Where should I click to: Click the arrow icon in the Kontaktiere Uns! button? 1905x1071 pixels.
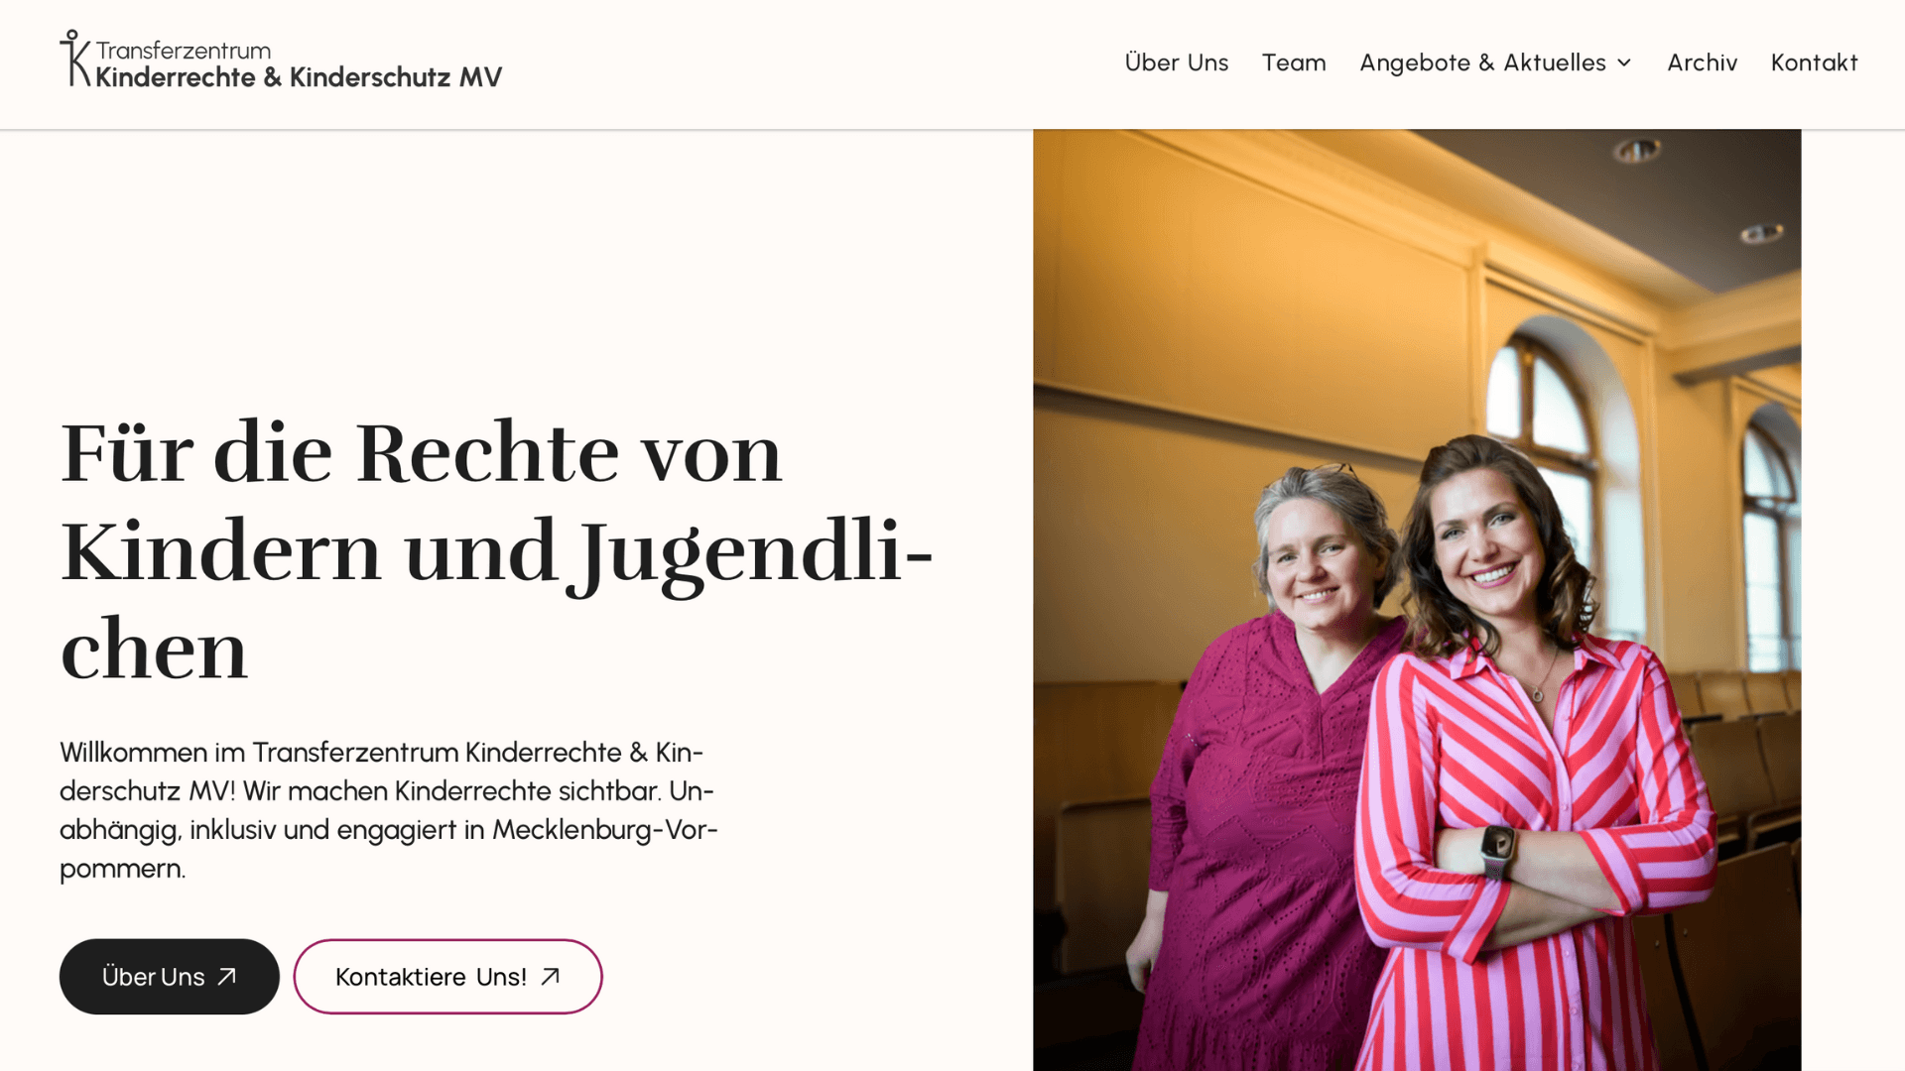(551, 977)
